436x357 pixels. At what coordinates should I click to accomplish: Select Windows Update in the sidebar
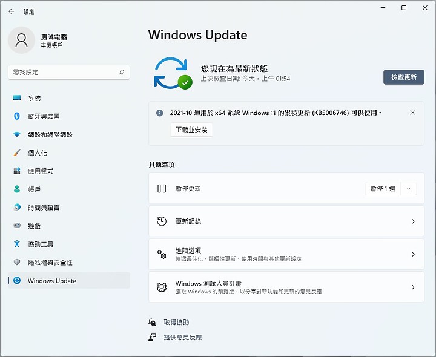(69, 280)
